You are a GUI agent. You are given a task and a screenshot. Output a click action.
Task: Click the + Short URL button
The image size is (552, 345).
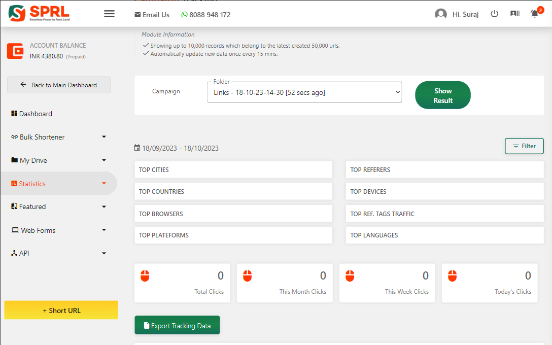tap(61, 310)
